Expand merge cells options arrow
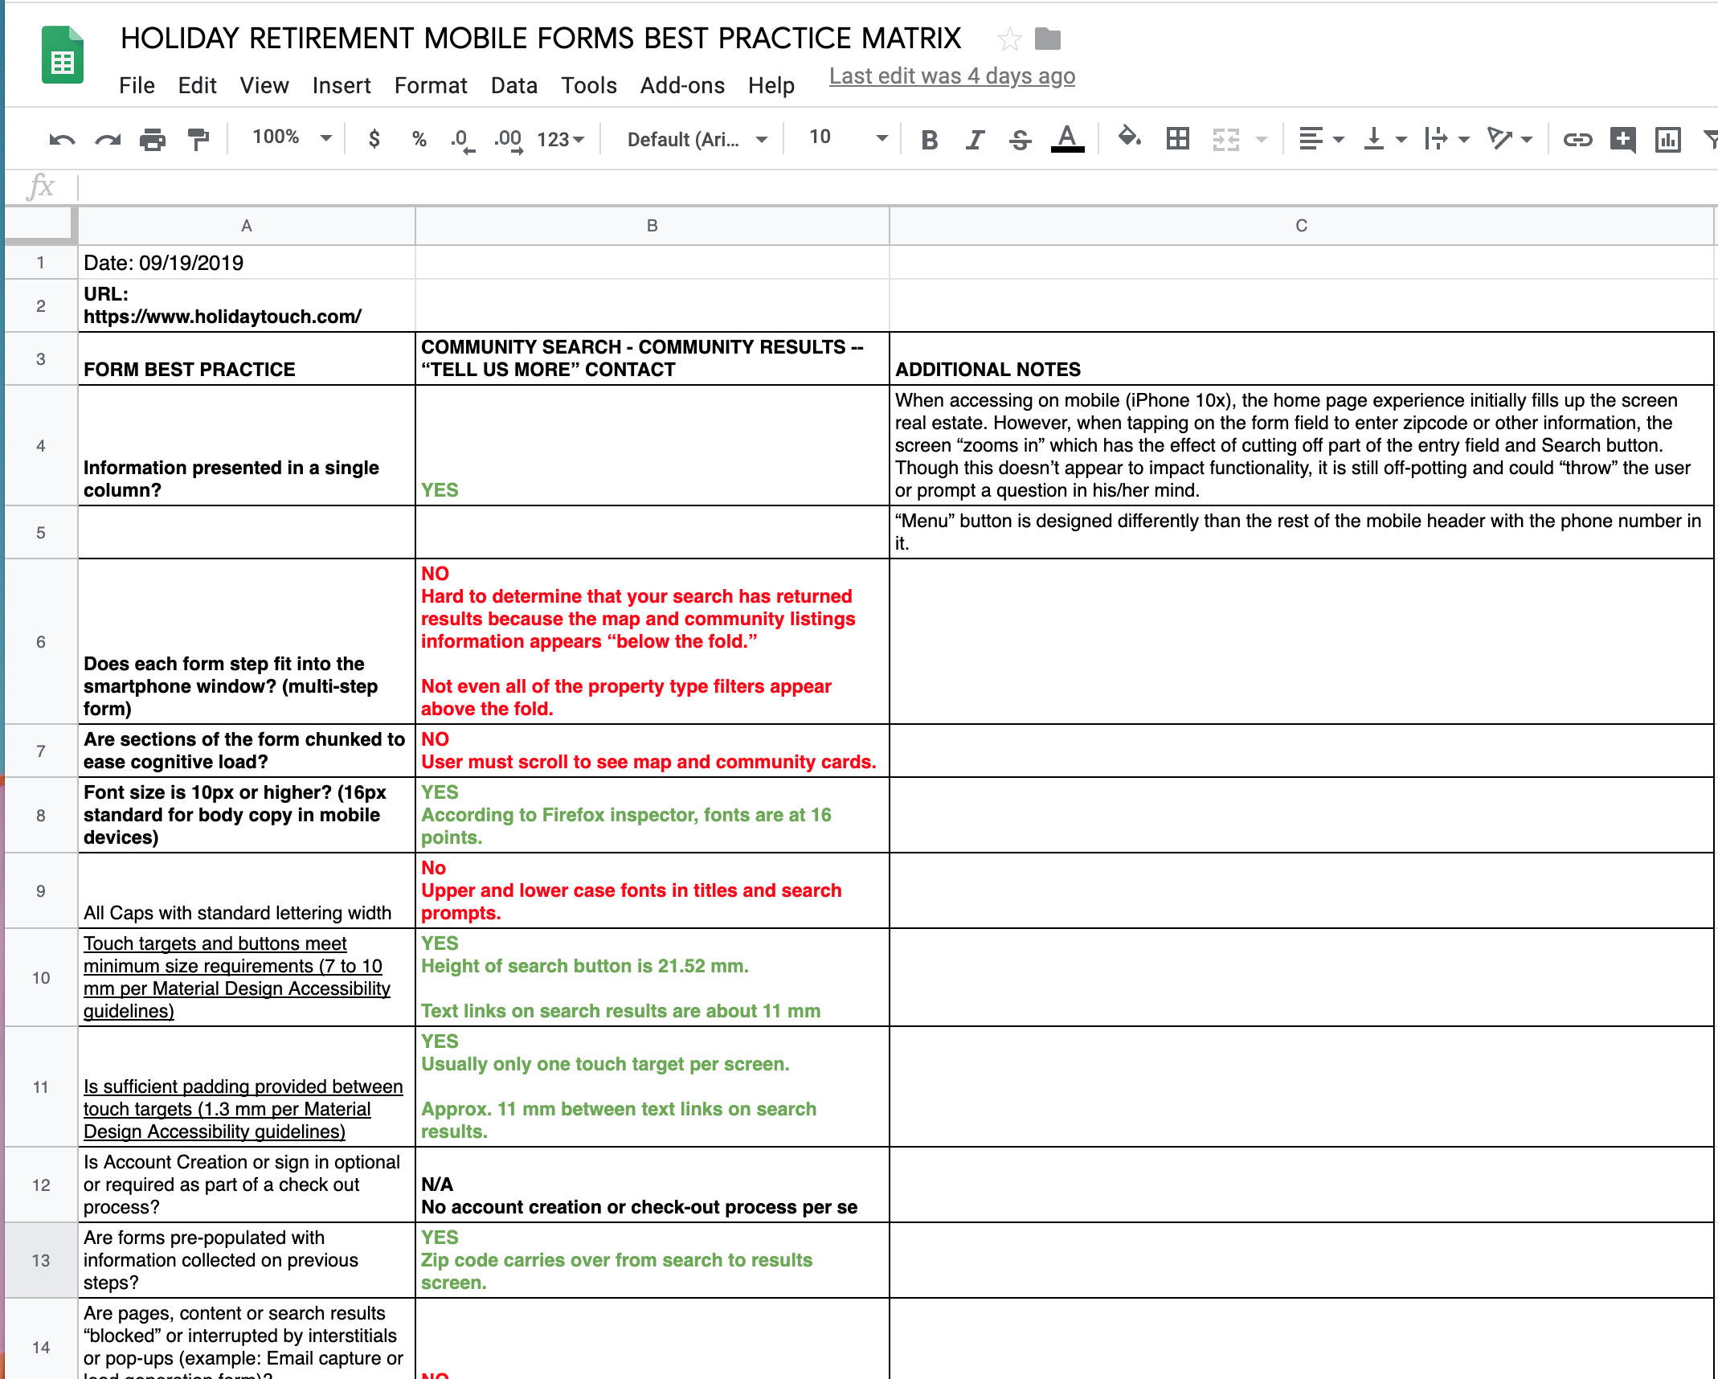Image resolution: width=1718 pixels, height=1379 pixels. pyautogui.click(x=1262, y=140)
